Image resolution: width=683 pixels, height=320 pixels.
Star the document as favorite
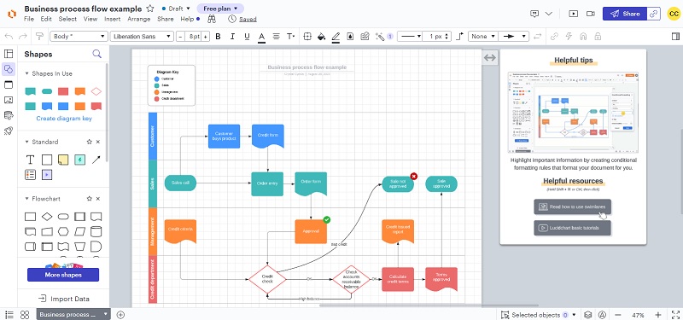pos(150,9)
